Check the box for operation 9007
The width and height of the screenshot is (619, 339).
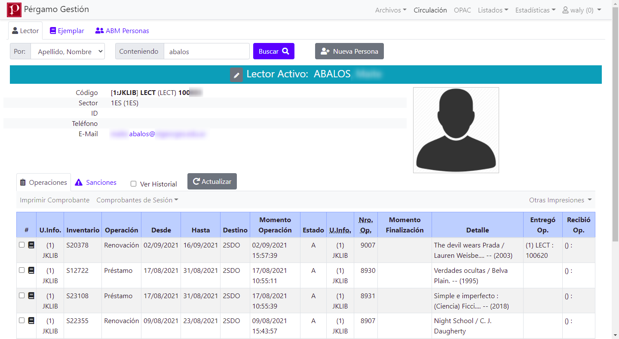tap(22, 245)
